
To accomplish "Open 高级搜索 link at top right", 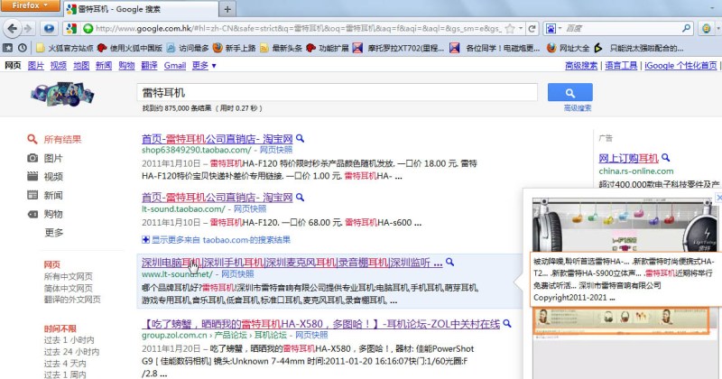I will point(581,65).
